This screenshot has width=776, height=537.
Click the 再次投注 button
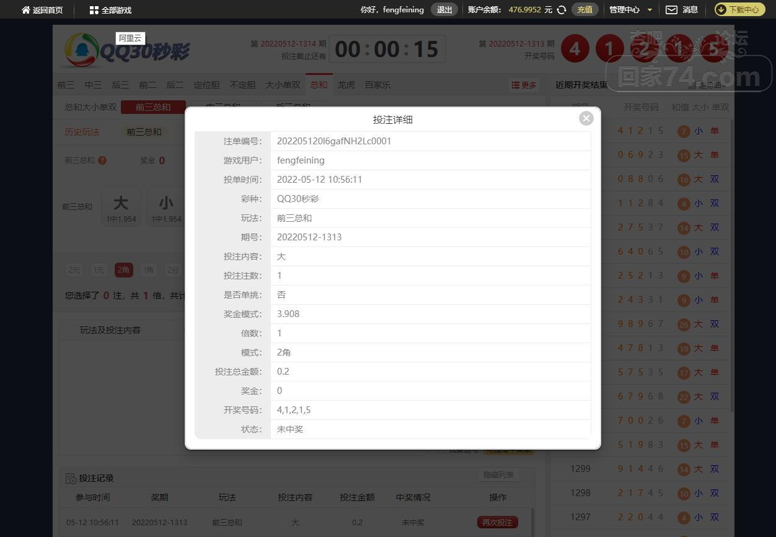click(497, 522)
